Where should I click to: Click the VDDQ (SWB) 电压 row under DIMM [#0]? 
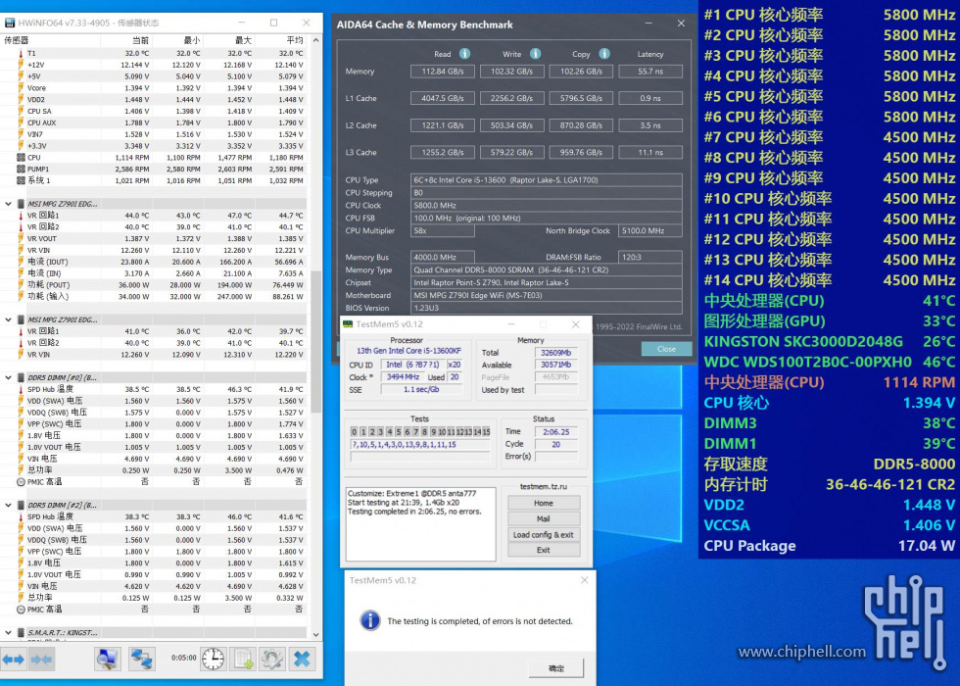pyautogui.click(x=154, y=413)
